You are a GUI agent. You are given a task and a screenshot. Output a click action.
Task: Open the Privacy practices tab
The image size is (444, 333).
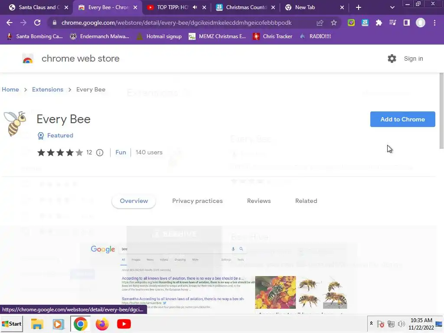tap(197, 201)
